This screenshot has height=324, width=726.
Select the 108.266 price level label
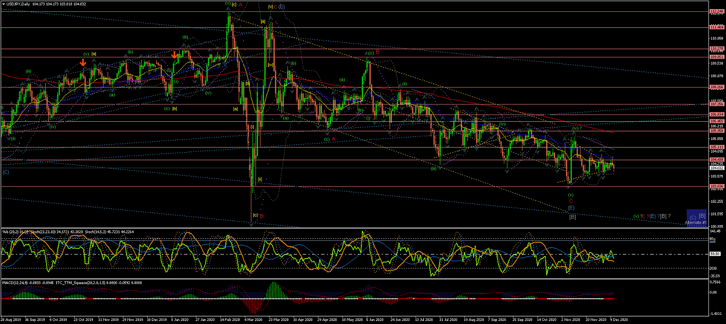click(716, 87)
